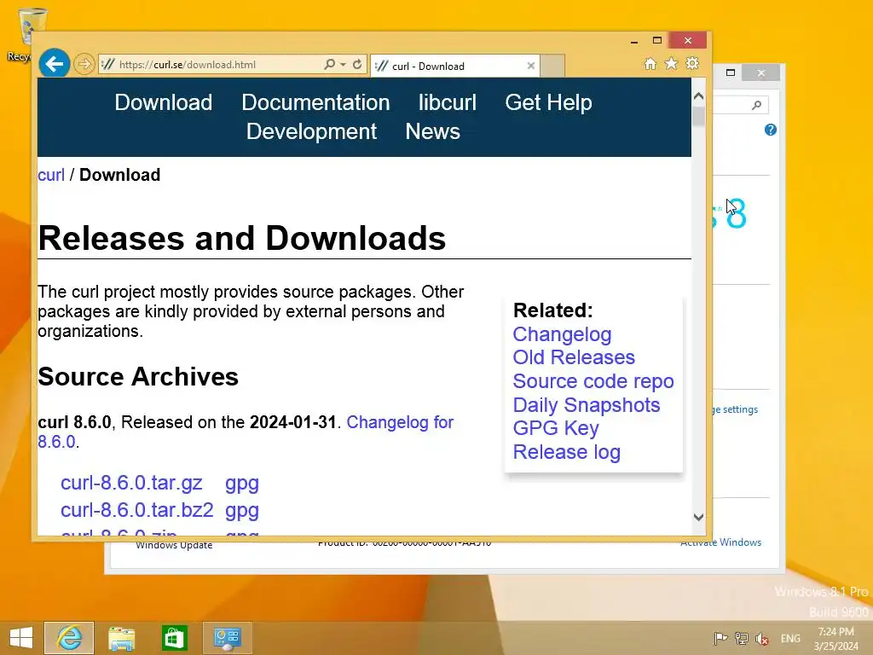873x655 pixels.
Task: Download curl-8.6.0.tar.bz2 archive
Action: 137,510
